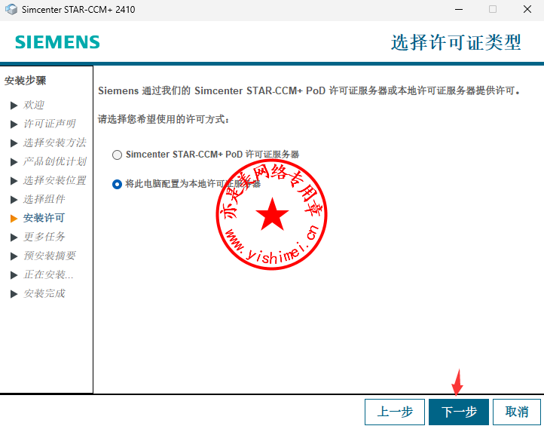This screenshot has width=544, height=429.
Task: Click arrow icon beside 许可证声明 step
Action: point(14,124)
